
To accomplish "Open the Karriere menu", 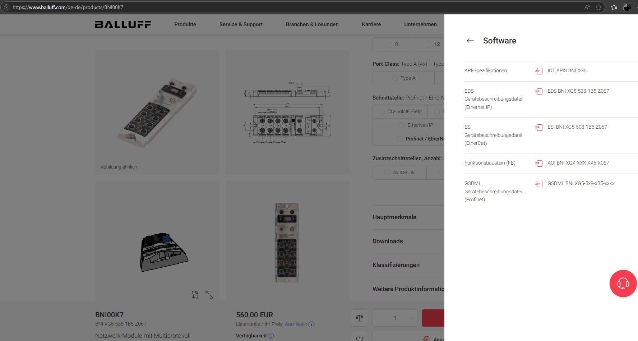I will click(371, 24).
